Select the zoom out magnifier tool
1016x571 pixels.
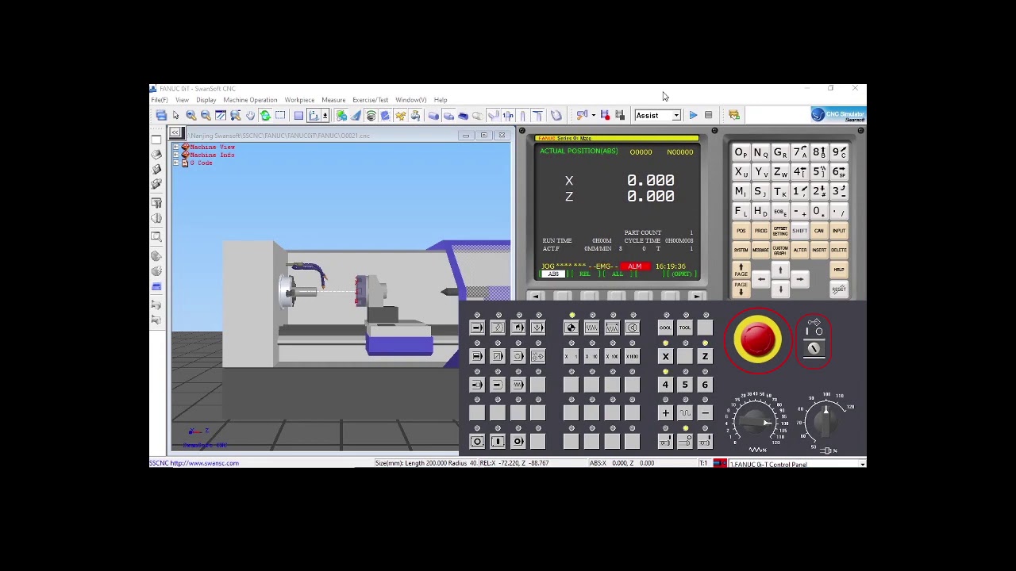click(x=206, y=116)
